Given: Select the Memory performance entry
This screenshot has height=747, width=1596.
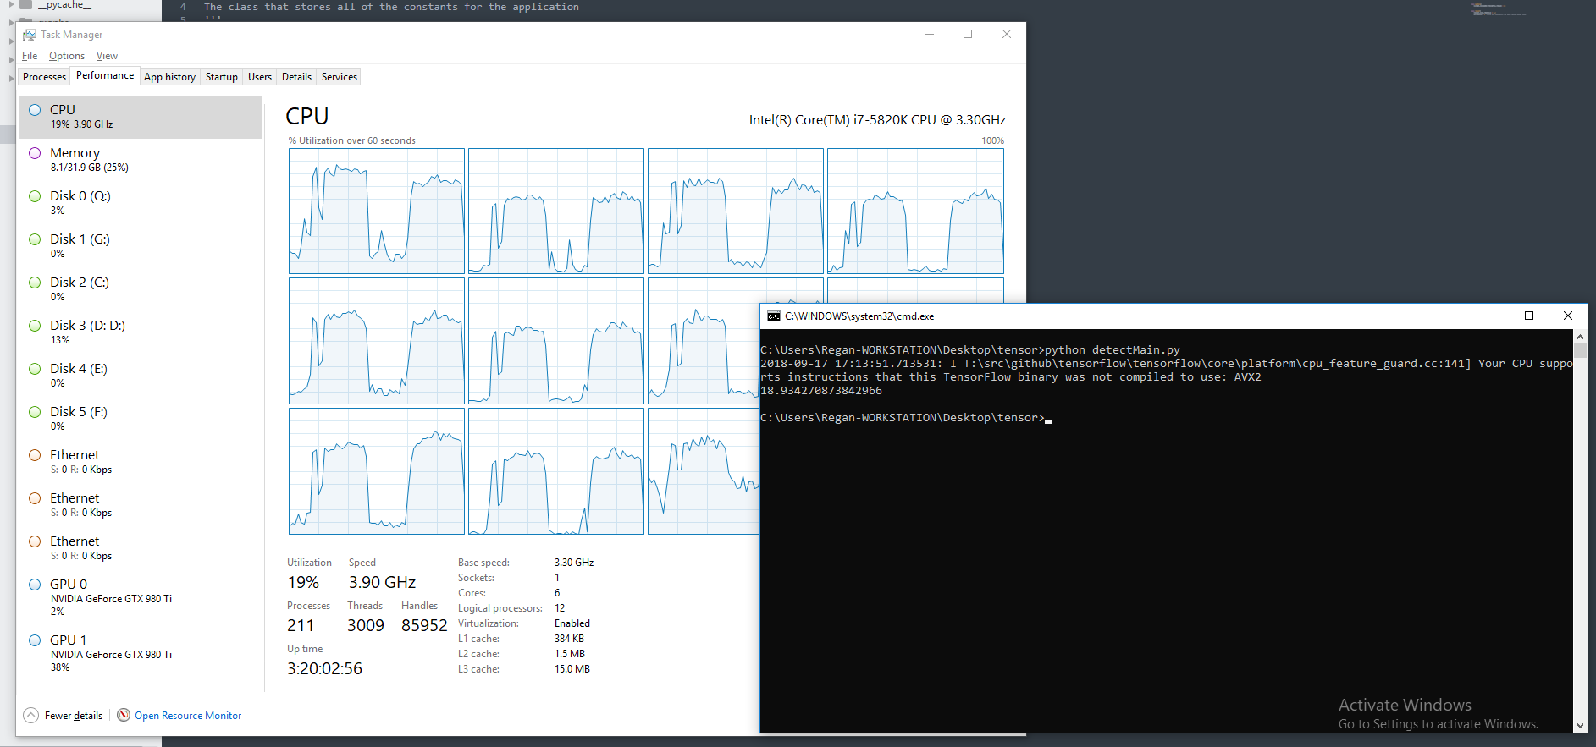Looking at the screenshot, I should (x=141, y=160).
